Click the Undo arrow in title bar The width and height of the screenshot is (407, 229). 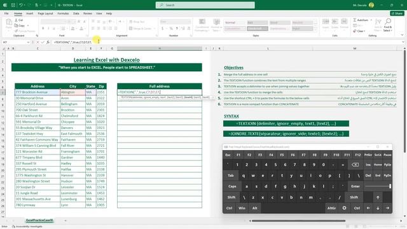click(21, 5)
